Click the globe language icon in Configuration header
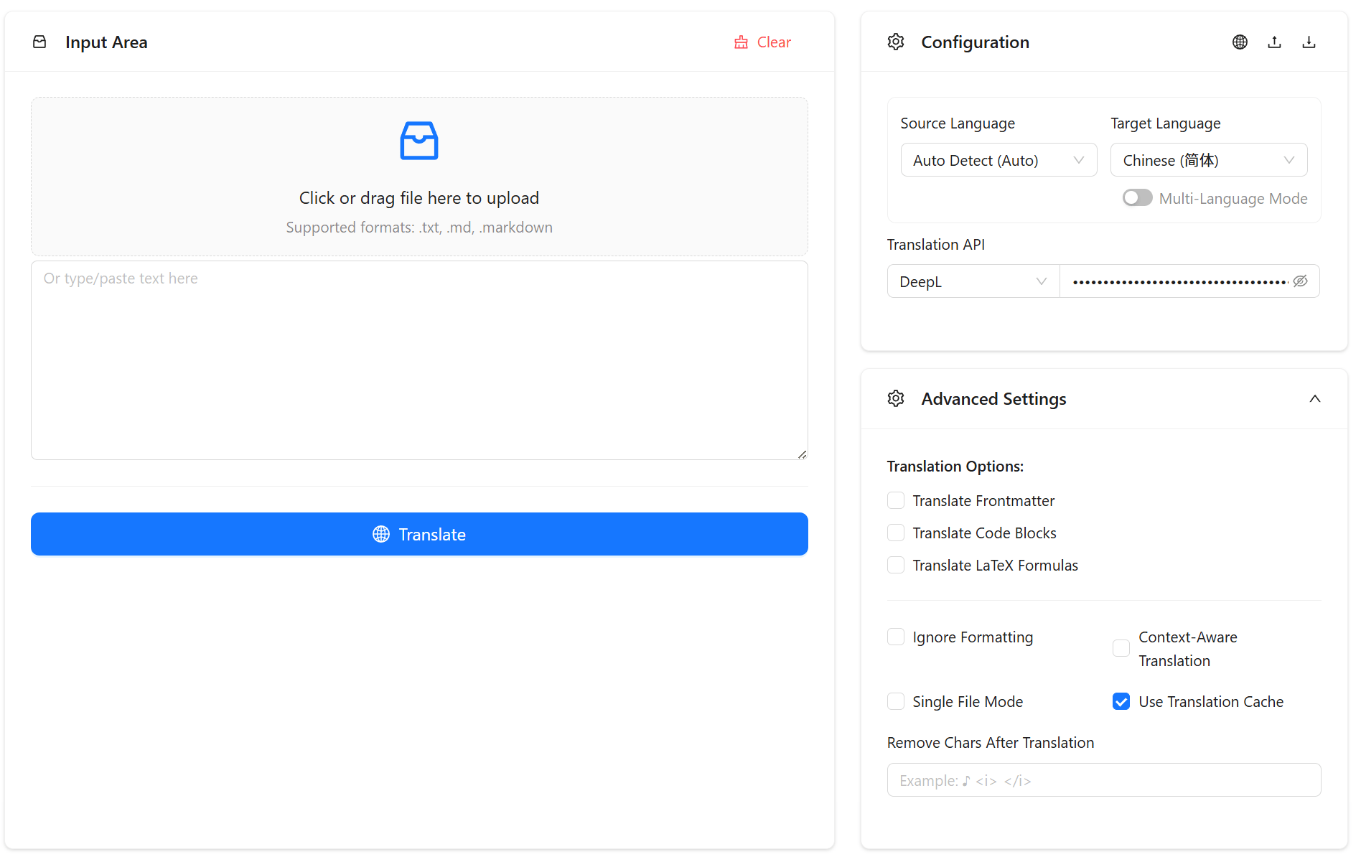Screen dimensions: 1361x862 click(1240, 42)
